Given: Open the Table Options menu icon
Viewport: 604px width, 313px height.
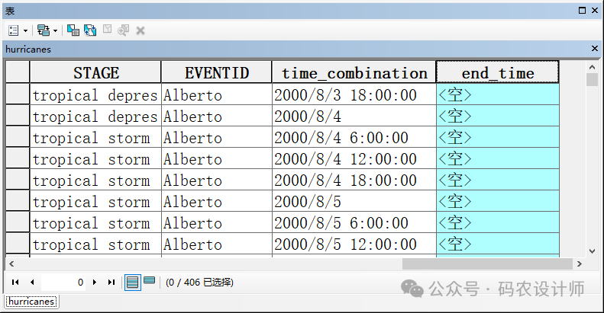Looking at the screenshot, I should 14,30.
